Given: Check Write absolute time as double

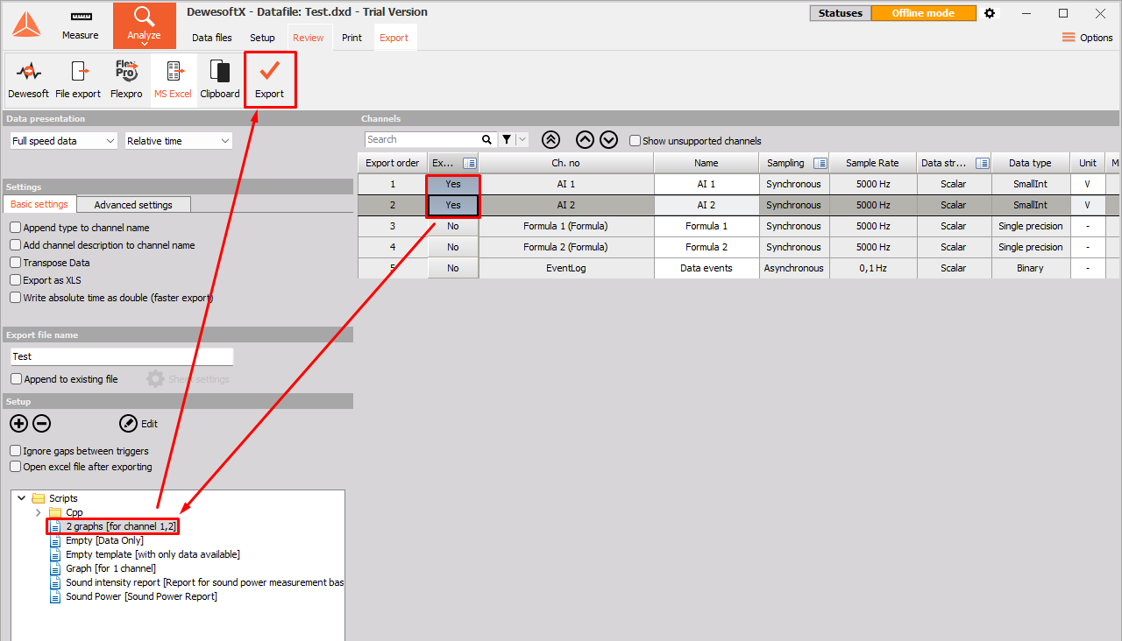Looking at the screenshot, I should tap(16, 298).
